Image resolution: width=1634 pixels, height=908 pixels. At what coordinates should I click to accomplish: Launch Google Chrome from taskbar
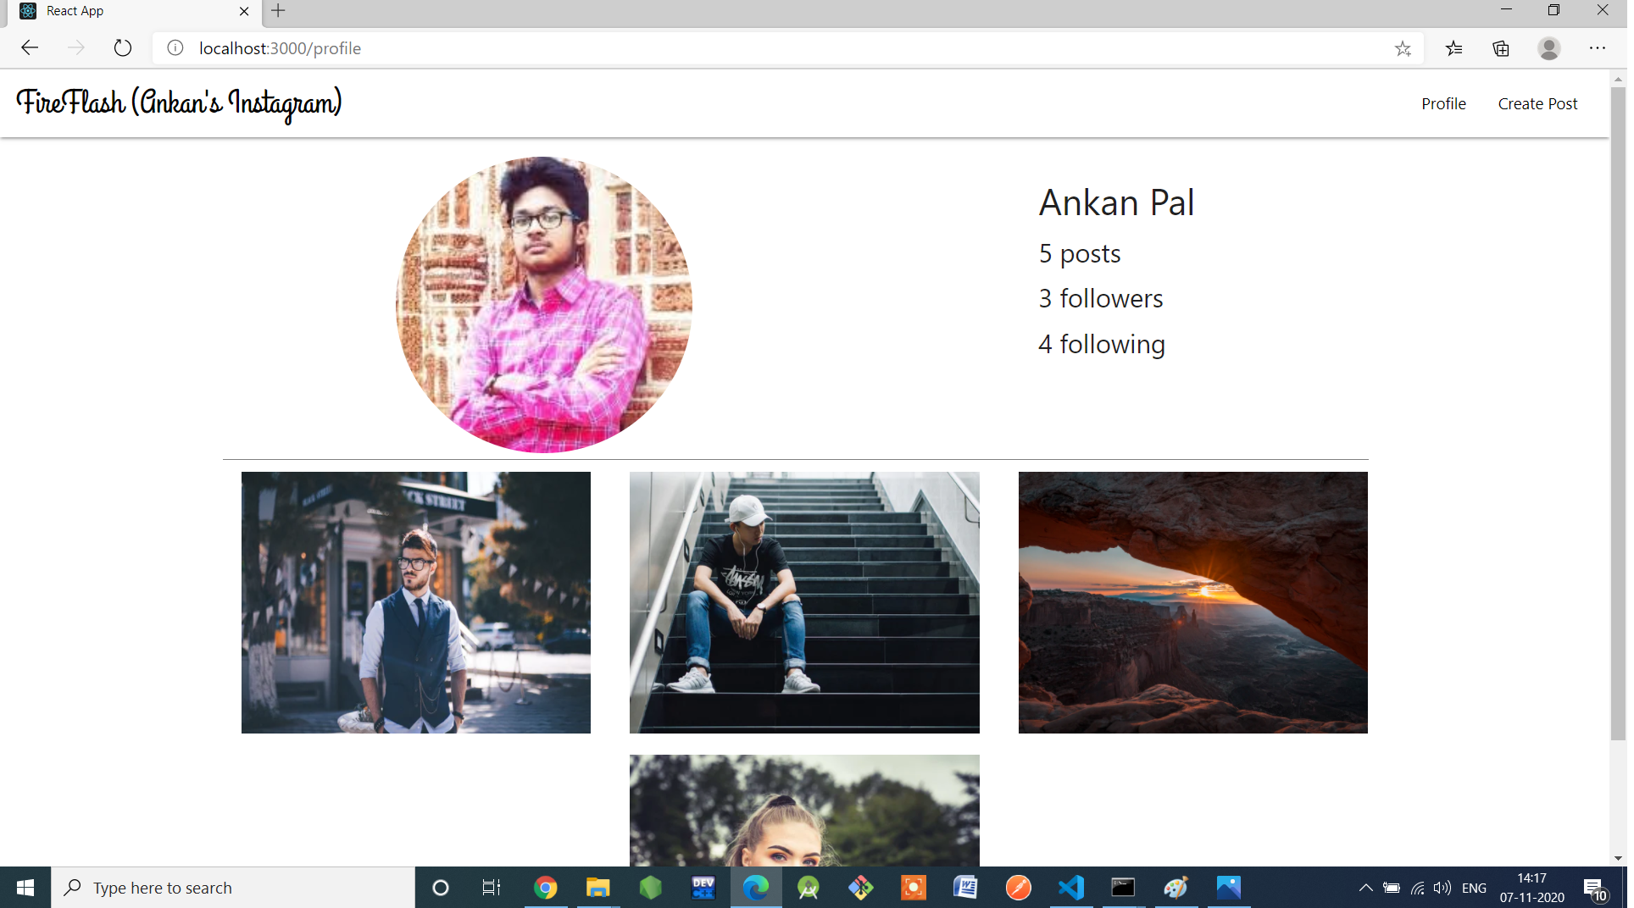pos(546,888)
